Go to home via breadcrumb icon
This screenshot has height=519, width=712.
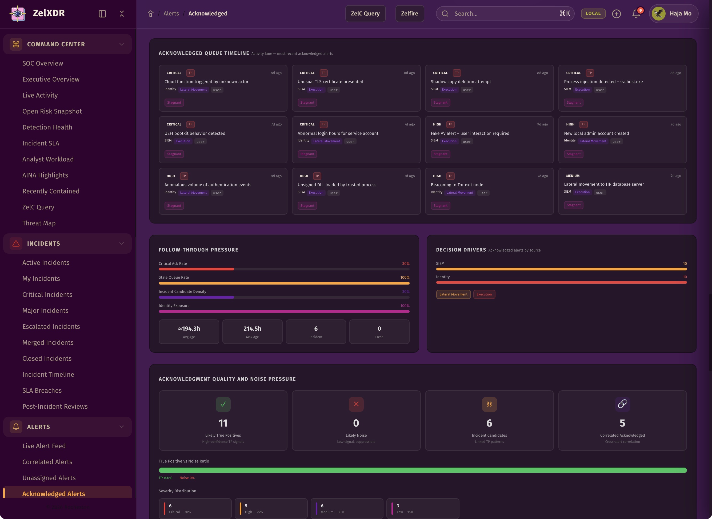pyautogui.click(x=151, y=14)
